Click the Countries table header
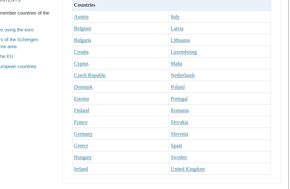290x189 pixels. 85,5
